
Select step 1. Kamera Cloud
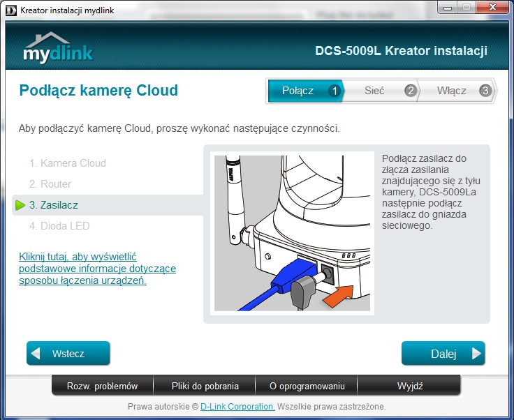click(x=68, y=163)
